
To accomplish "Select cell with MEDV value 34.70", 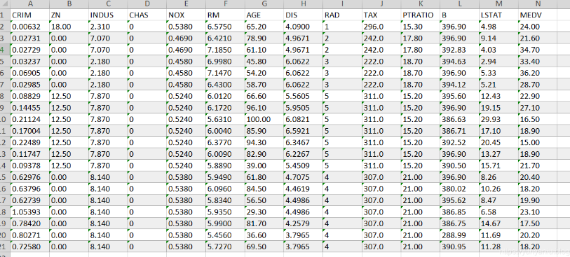I will click(x=538, y=50).
